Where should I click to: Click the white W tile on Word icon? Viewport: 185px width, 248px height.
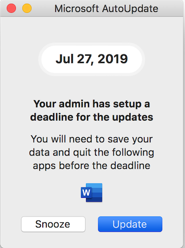coord(86,192)
